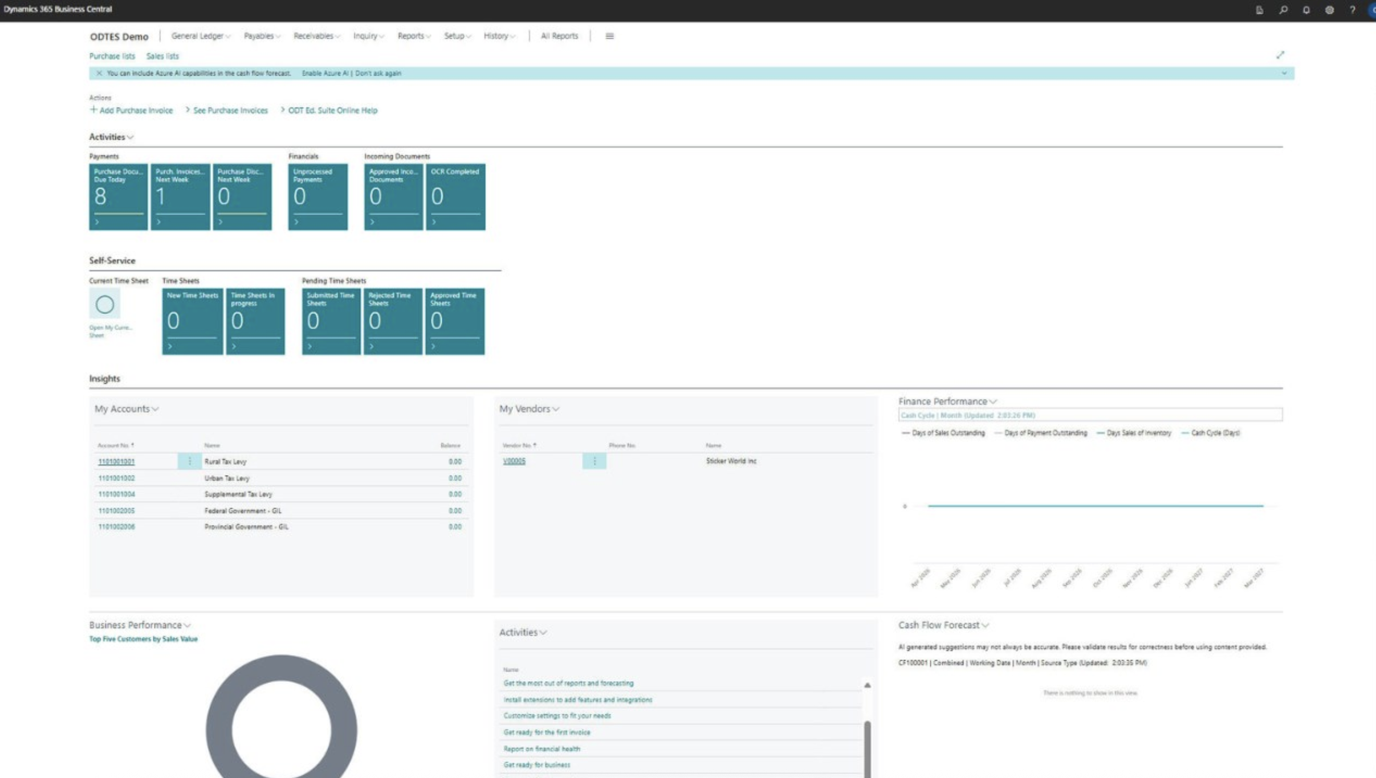Image resolution: width=1376 pixels, height=778 pixels.
Task: Open OCR Completed tile
Action: tap(456, 197)
